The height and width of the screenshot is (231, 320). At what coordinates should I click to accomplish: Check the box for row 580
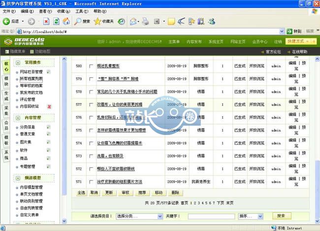(x=91, y=66)
